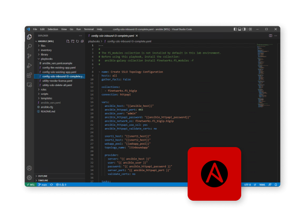
Task: Open the README.md file
Action: [60, 111]
